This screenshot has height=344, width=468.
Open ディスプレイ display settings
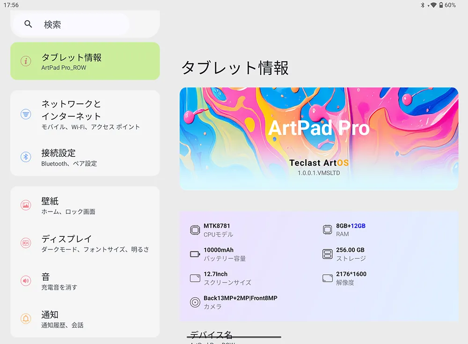point(85,243)
